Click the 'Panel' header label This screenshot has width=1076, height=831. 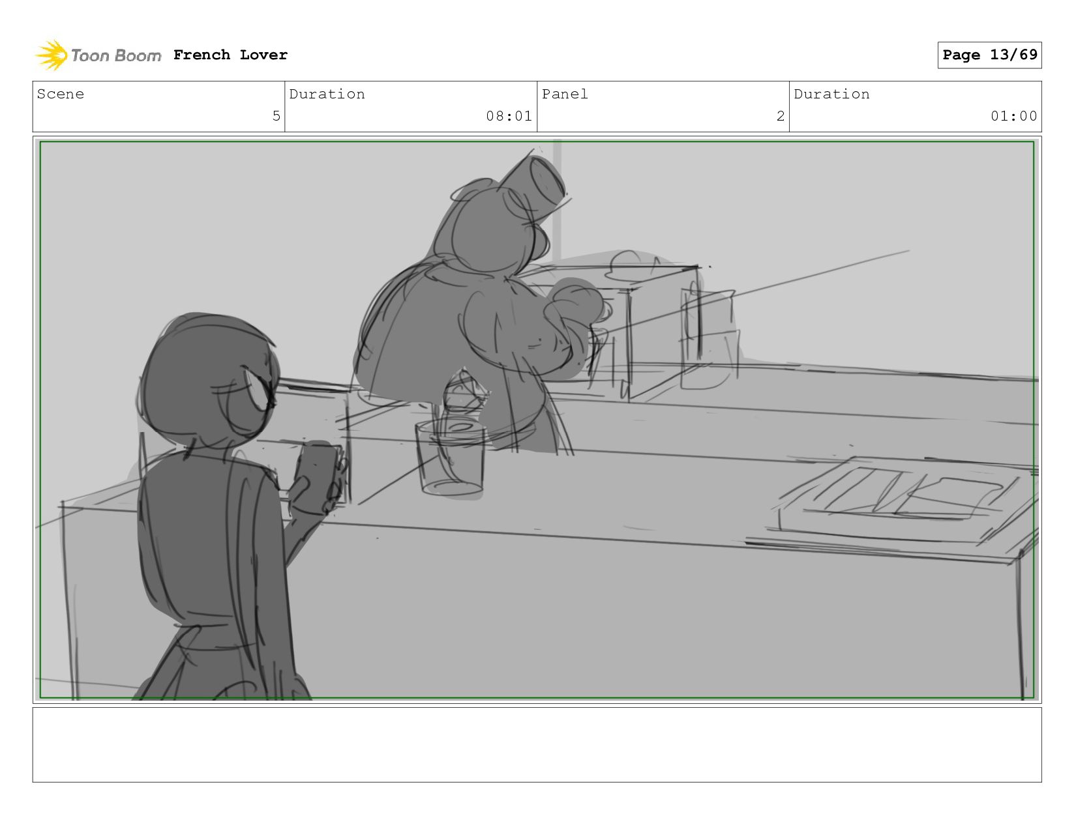(565, 94)
